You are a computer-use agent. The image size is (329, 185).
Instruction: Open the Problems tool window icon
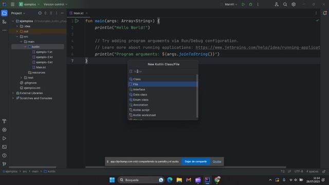(x=4, y=156)
